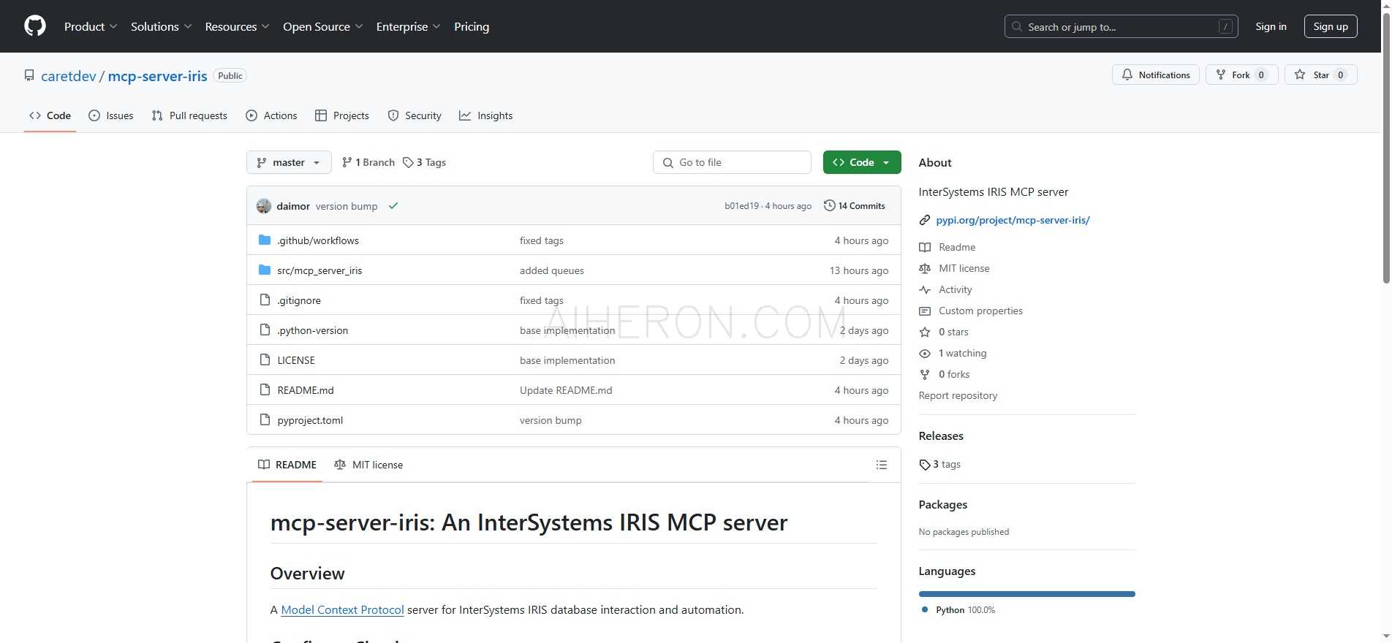This screenshot has height=643, width=1392.
Task: Open the green Code dropdown button
Action: pyautogui.click(x=862, y=162)
